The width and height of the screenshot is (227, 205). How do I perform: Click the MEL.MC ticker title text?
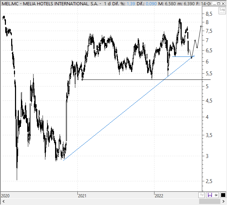(x=50, y=3)
